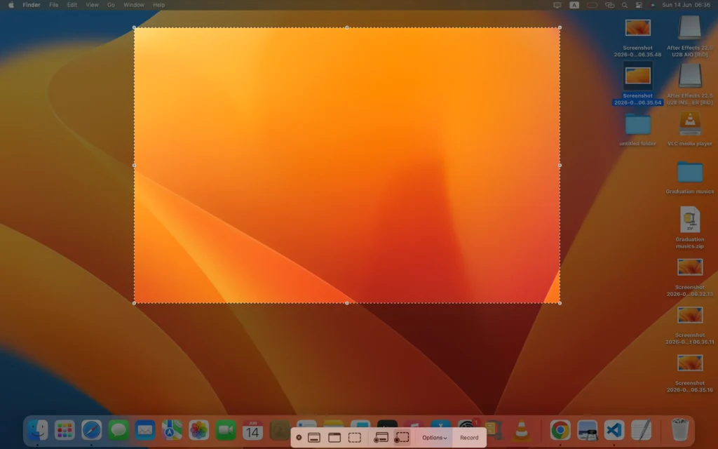Open Preview from the Dock

tap(587, 430)
